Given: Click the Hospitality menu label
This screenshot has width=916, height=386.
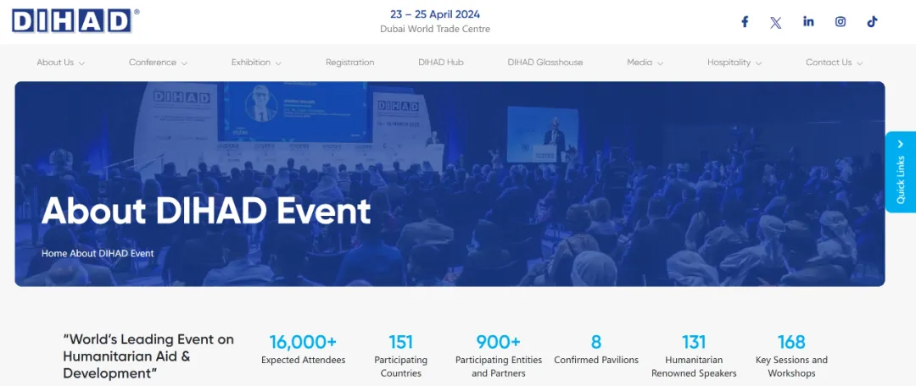Looking at the screenshot, I should click(x=729, y=63).
